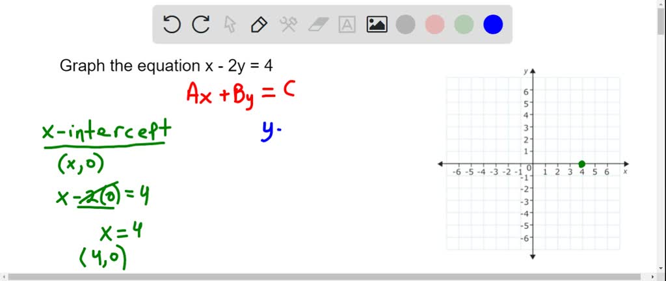Click the y-axis label 3 on graph

526,127
